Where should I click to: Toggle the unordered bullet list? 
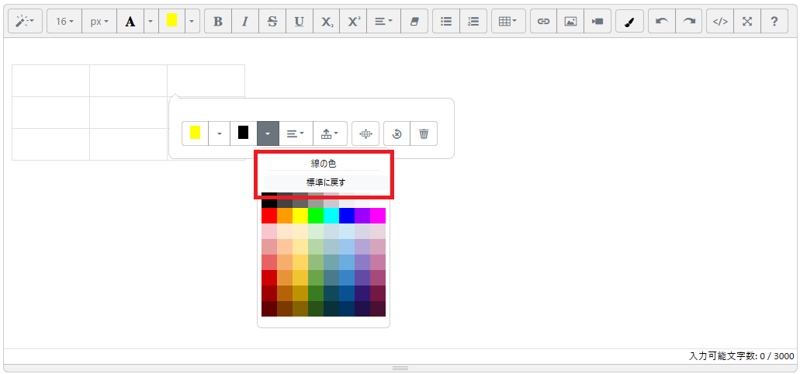(x=446, y=22)
